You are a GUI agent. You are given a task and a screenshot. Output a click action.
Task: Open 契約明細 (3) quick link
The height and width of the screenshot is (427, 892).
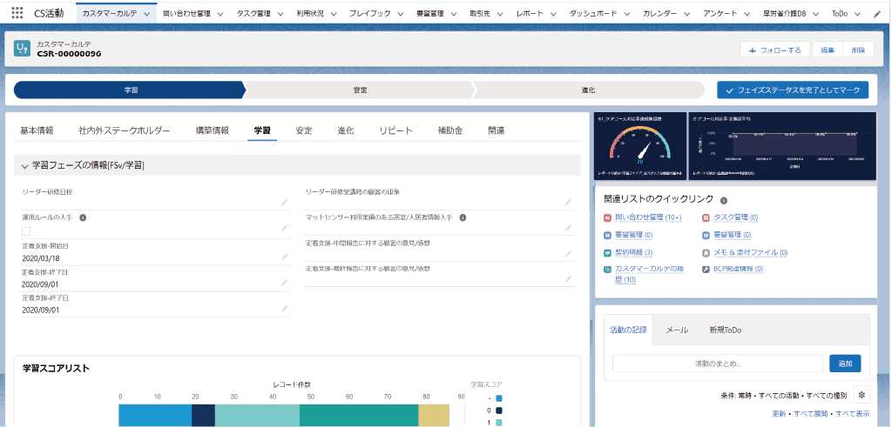[634, 253]
